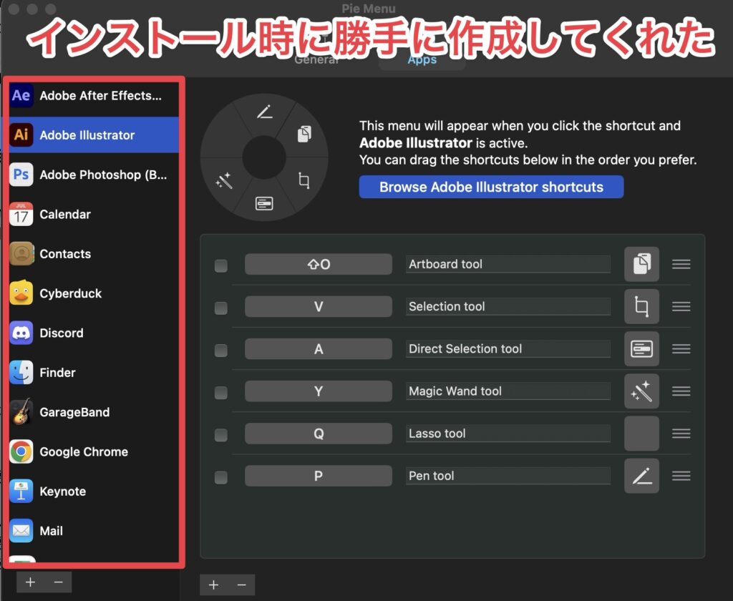Open Adobe Photoshop entry in app list
The width and height of the screenshot is (733, 601).
(94, 175)
